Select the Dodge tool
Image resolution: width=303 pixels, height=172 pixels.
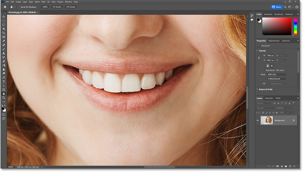tap(4, 73)
